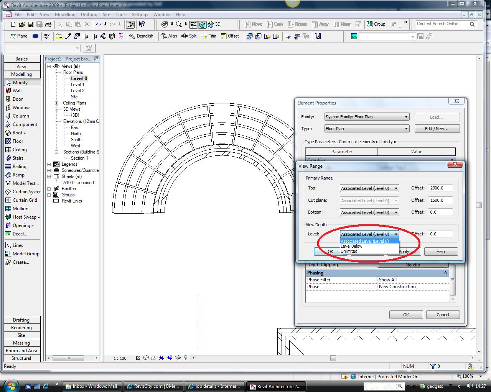Open the Top level dropdown in View Range

(x=396, y=188)
